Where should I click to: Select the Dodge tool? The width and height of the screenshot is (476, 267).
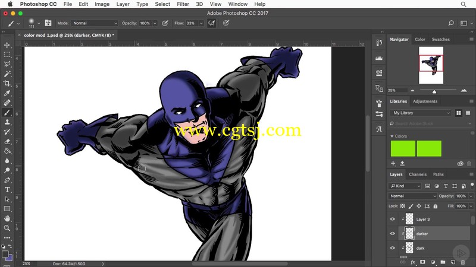7,170
